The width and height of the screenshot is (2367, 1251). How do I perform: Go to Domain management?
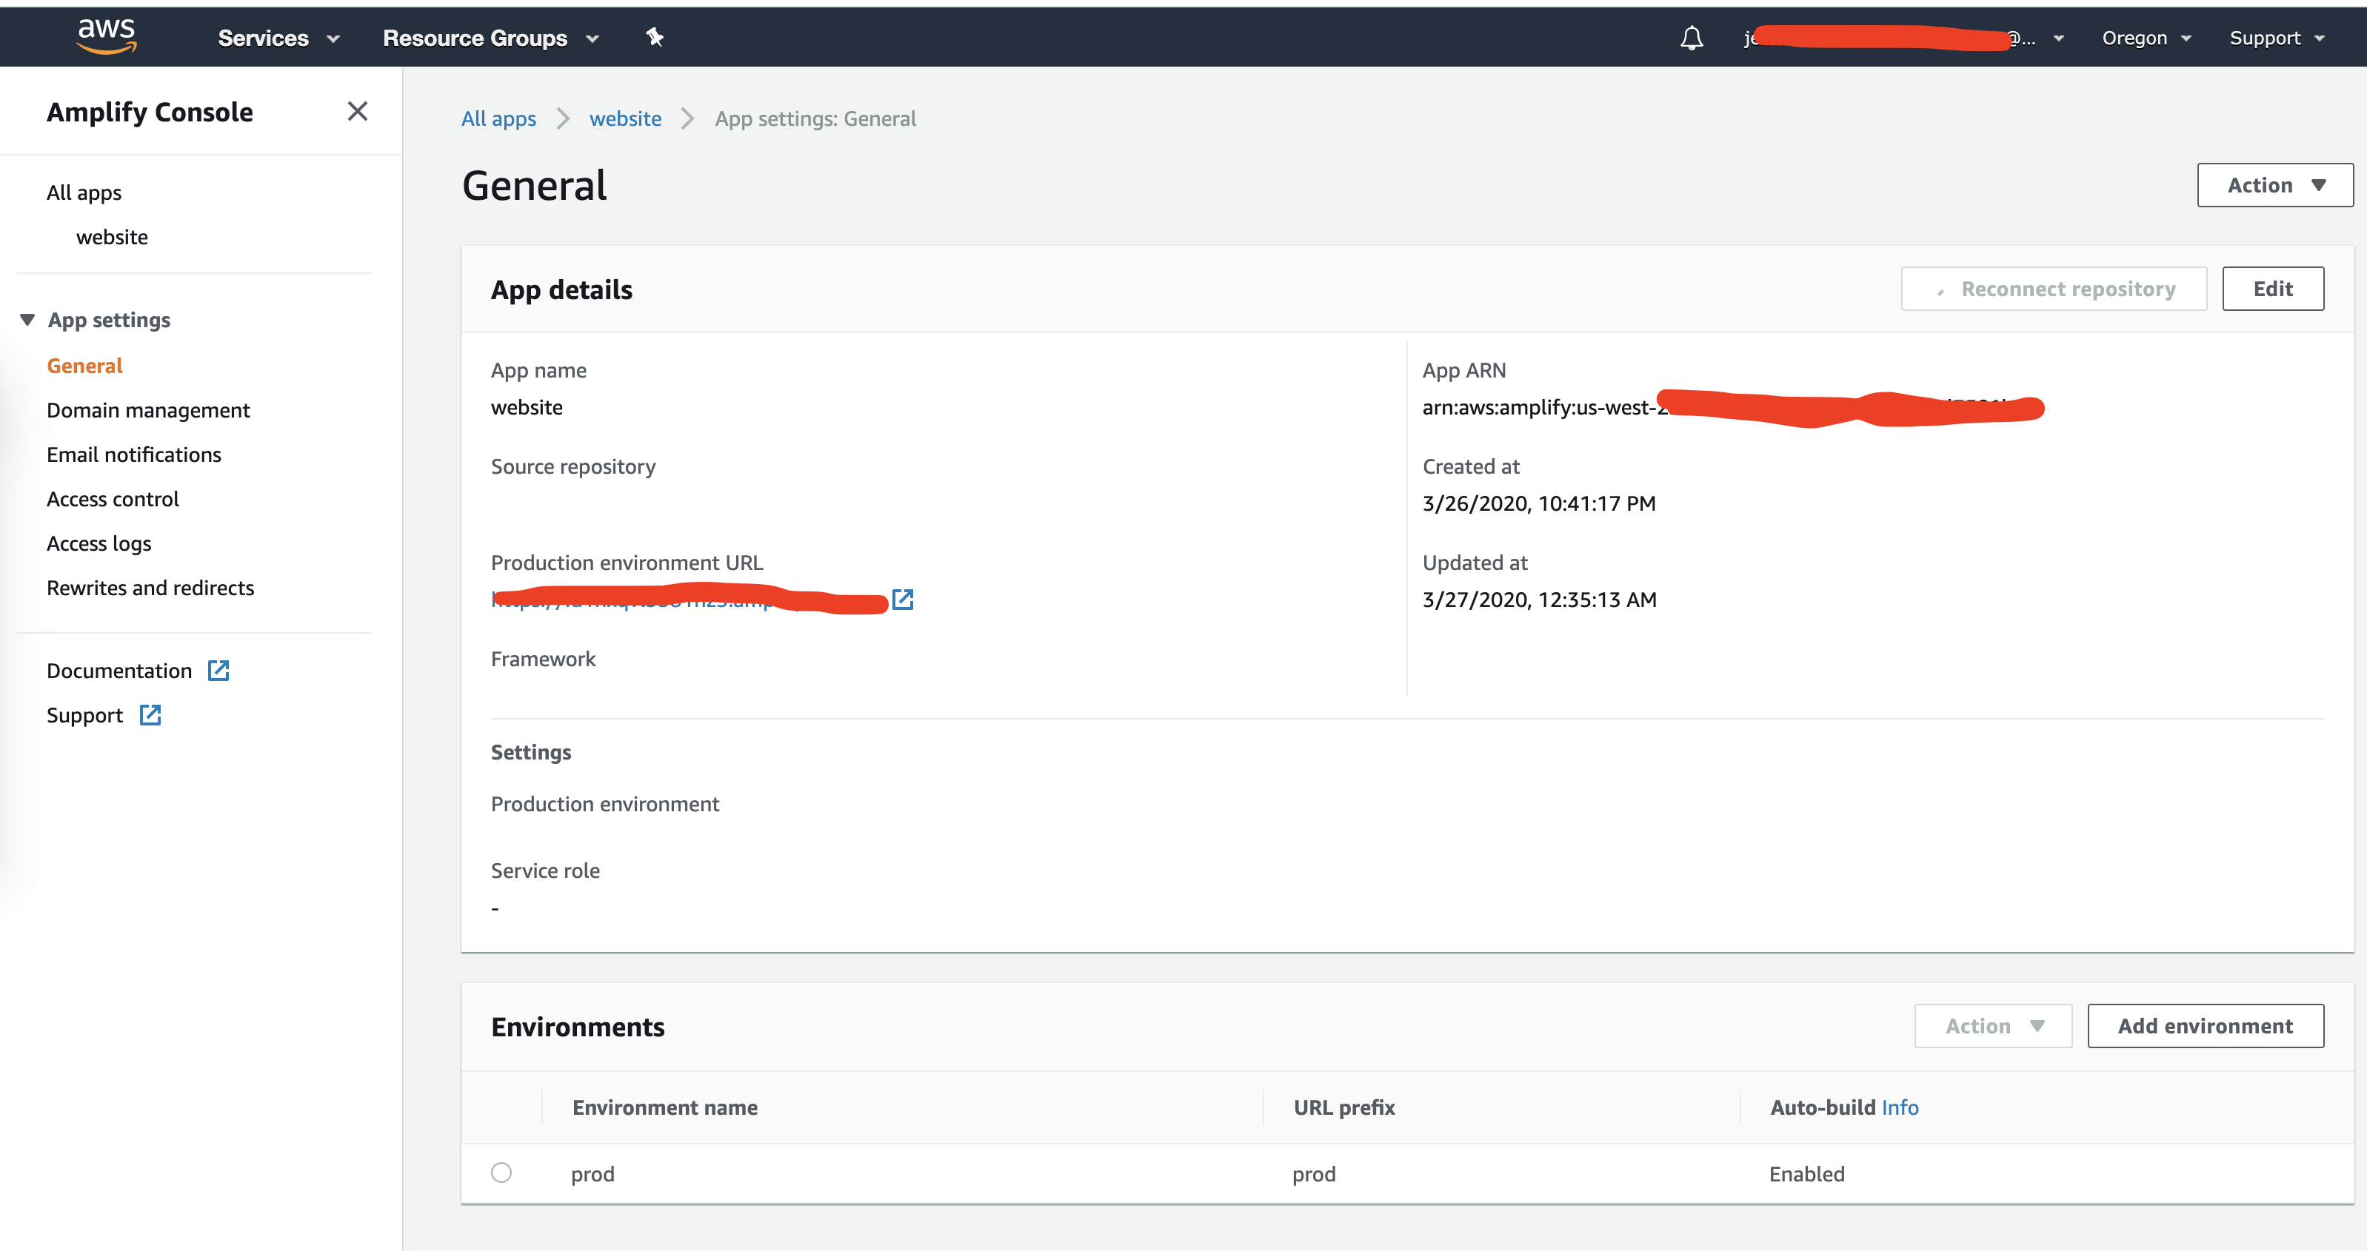click(148, 409)
